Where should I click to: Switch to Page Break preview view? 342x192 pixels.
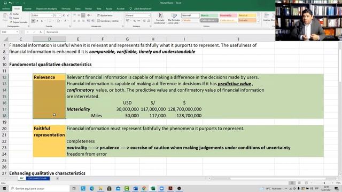tap(306, 183)
